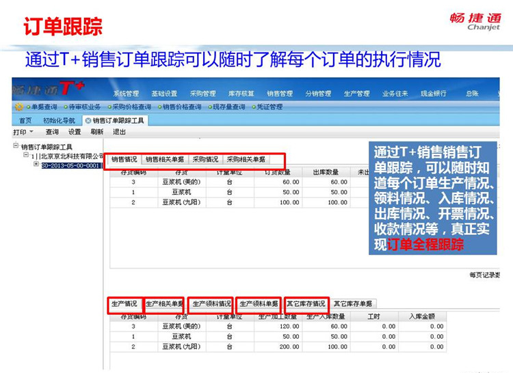513x373 pixels.
Task: Click 现存量查询 shortcut link
Action: pos(229,107)
